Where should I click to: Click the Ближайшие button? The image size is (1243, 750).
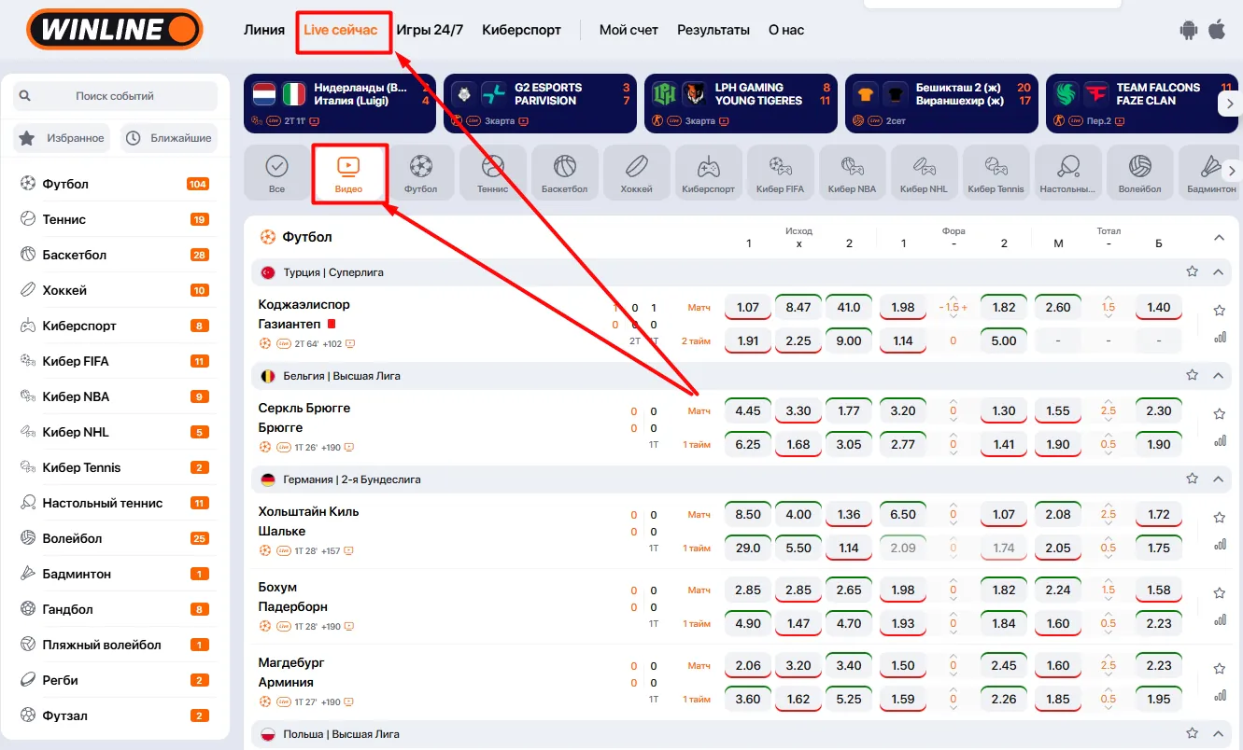click(x=169, y=138)
